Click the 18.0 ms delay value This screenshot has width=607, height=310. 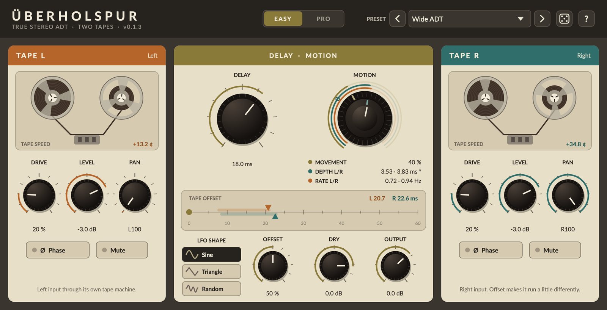242,164
